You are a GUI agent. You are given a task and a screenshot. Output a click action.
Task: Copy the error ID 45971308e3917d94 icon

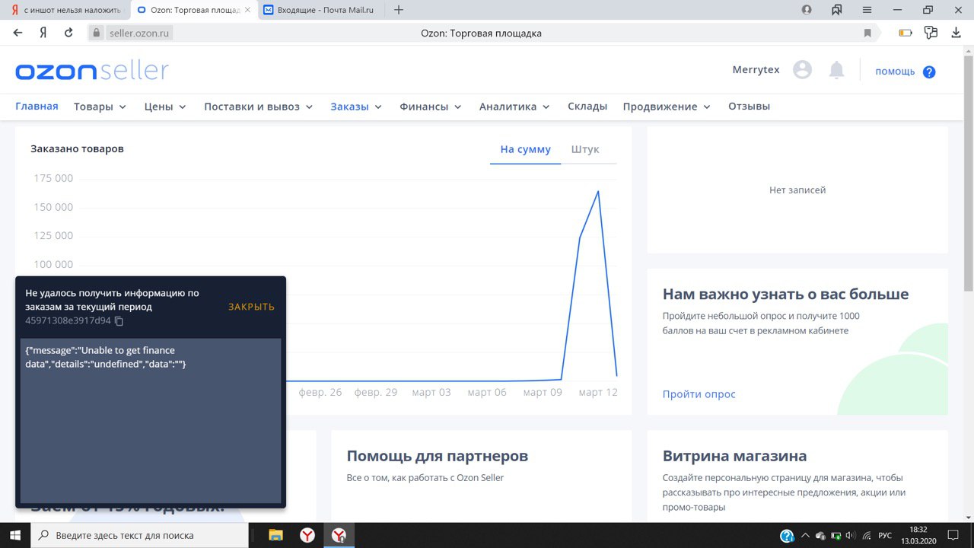(119, 321)
